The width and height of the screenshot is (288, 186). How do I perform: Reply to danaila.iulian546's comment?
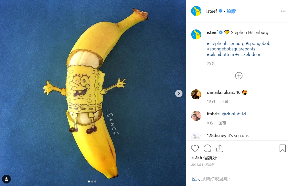click(224, 101)
